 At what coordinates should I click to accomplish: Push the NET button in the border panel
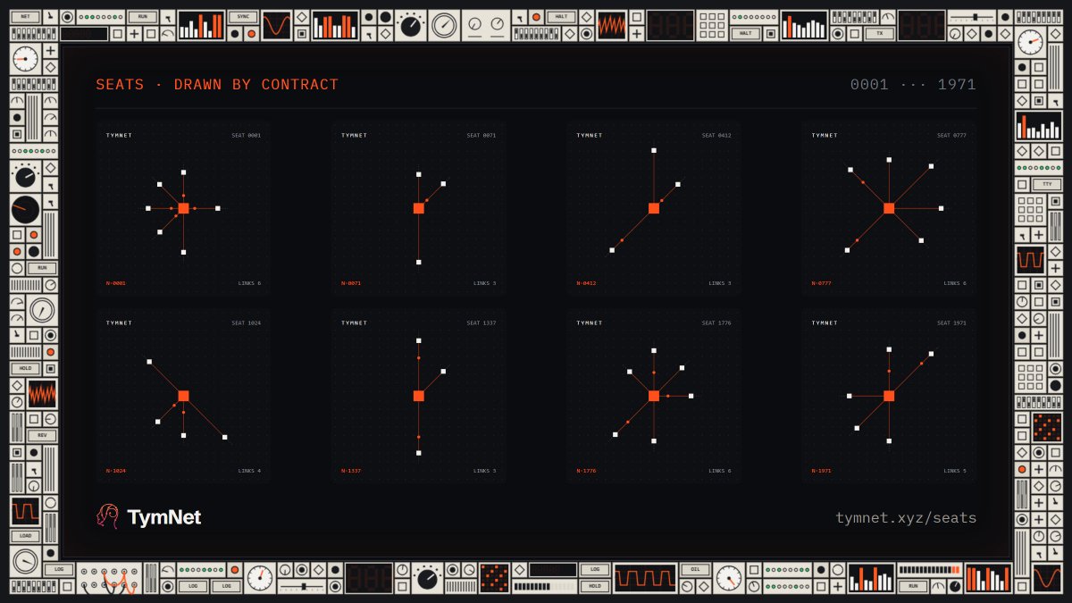[x=25, y=17]
